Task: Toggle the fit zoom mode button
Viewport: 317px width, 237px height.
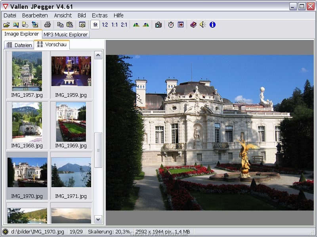Action: click(95, 24)
